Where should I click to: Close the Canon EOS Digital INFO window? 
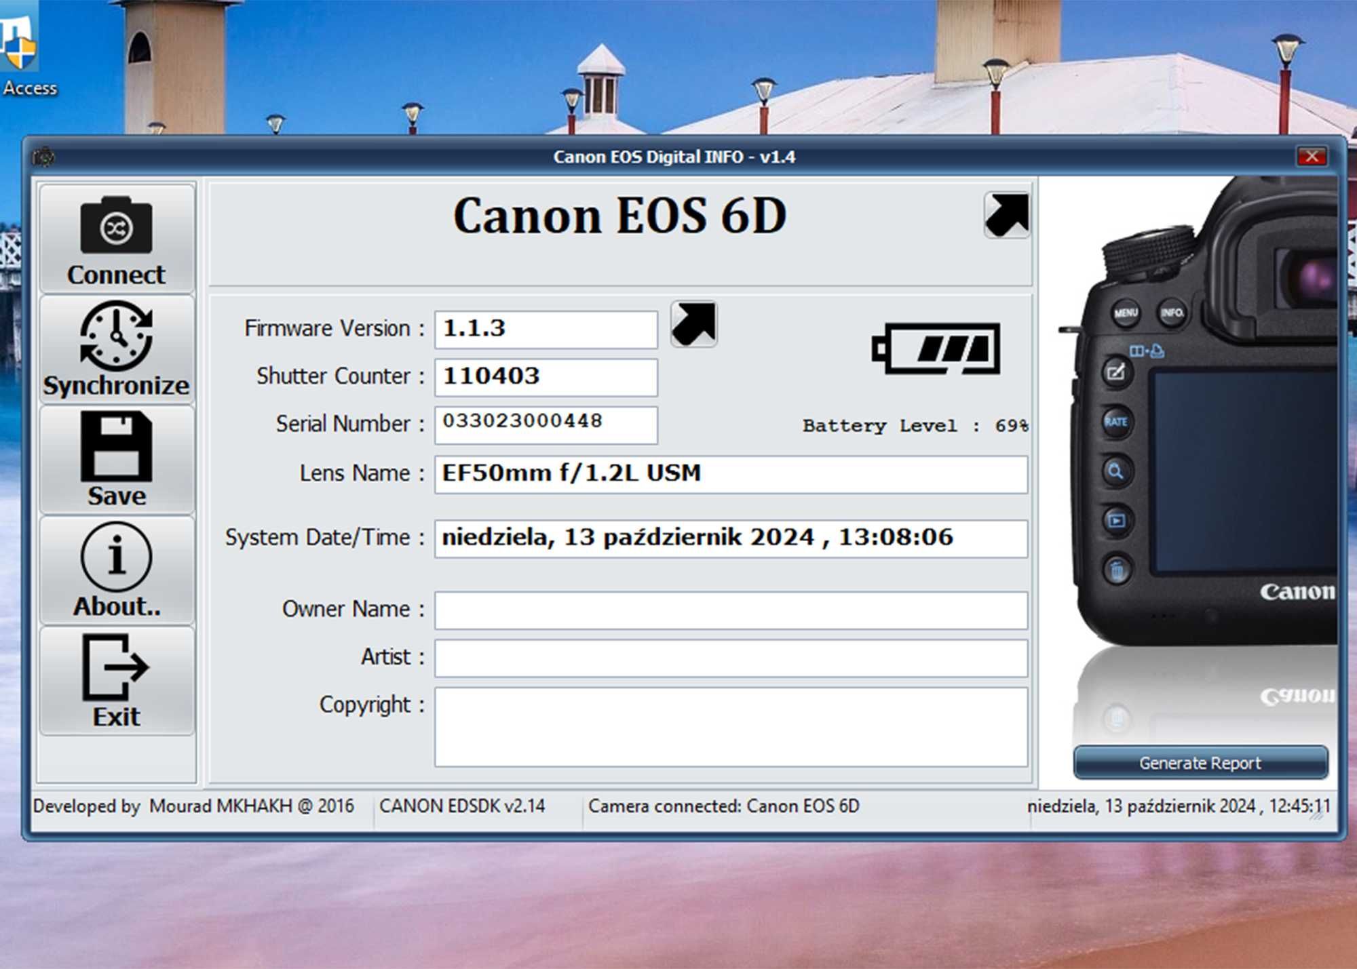click(1312, 157)
